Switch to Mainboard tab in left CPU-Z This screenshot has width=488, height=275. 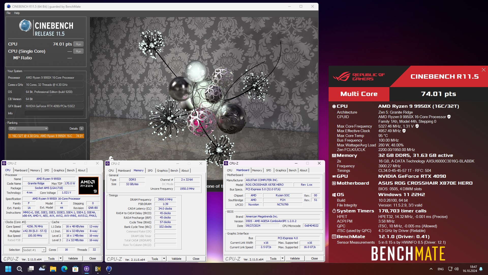click(21, 170)
